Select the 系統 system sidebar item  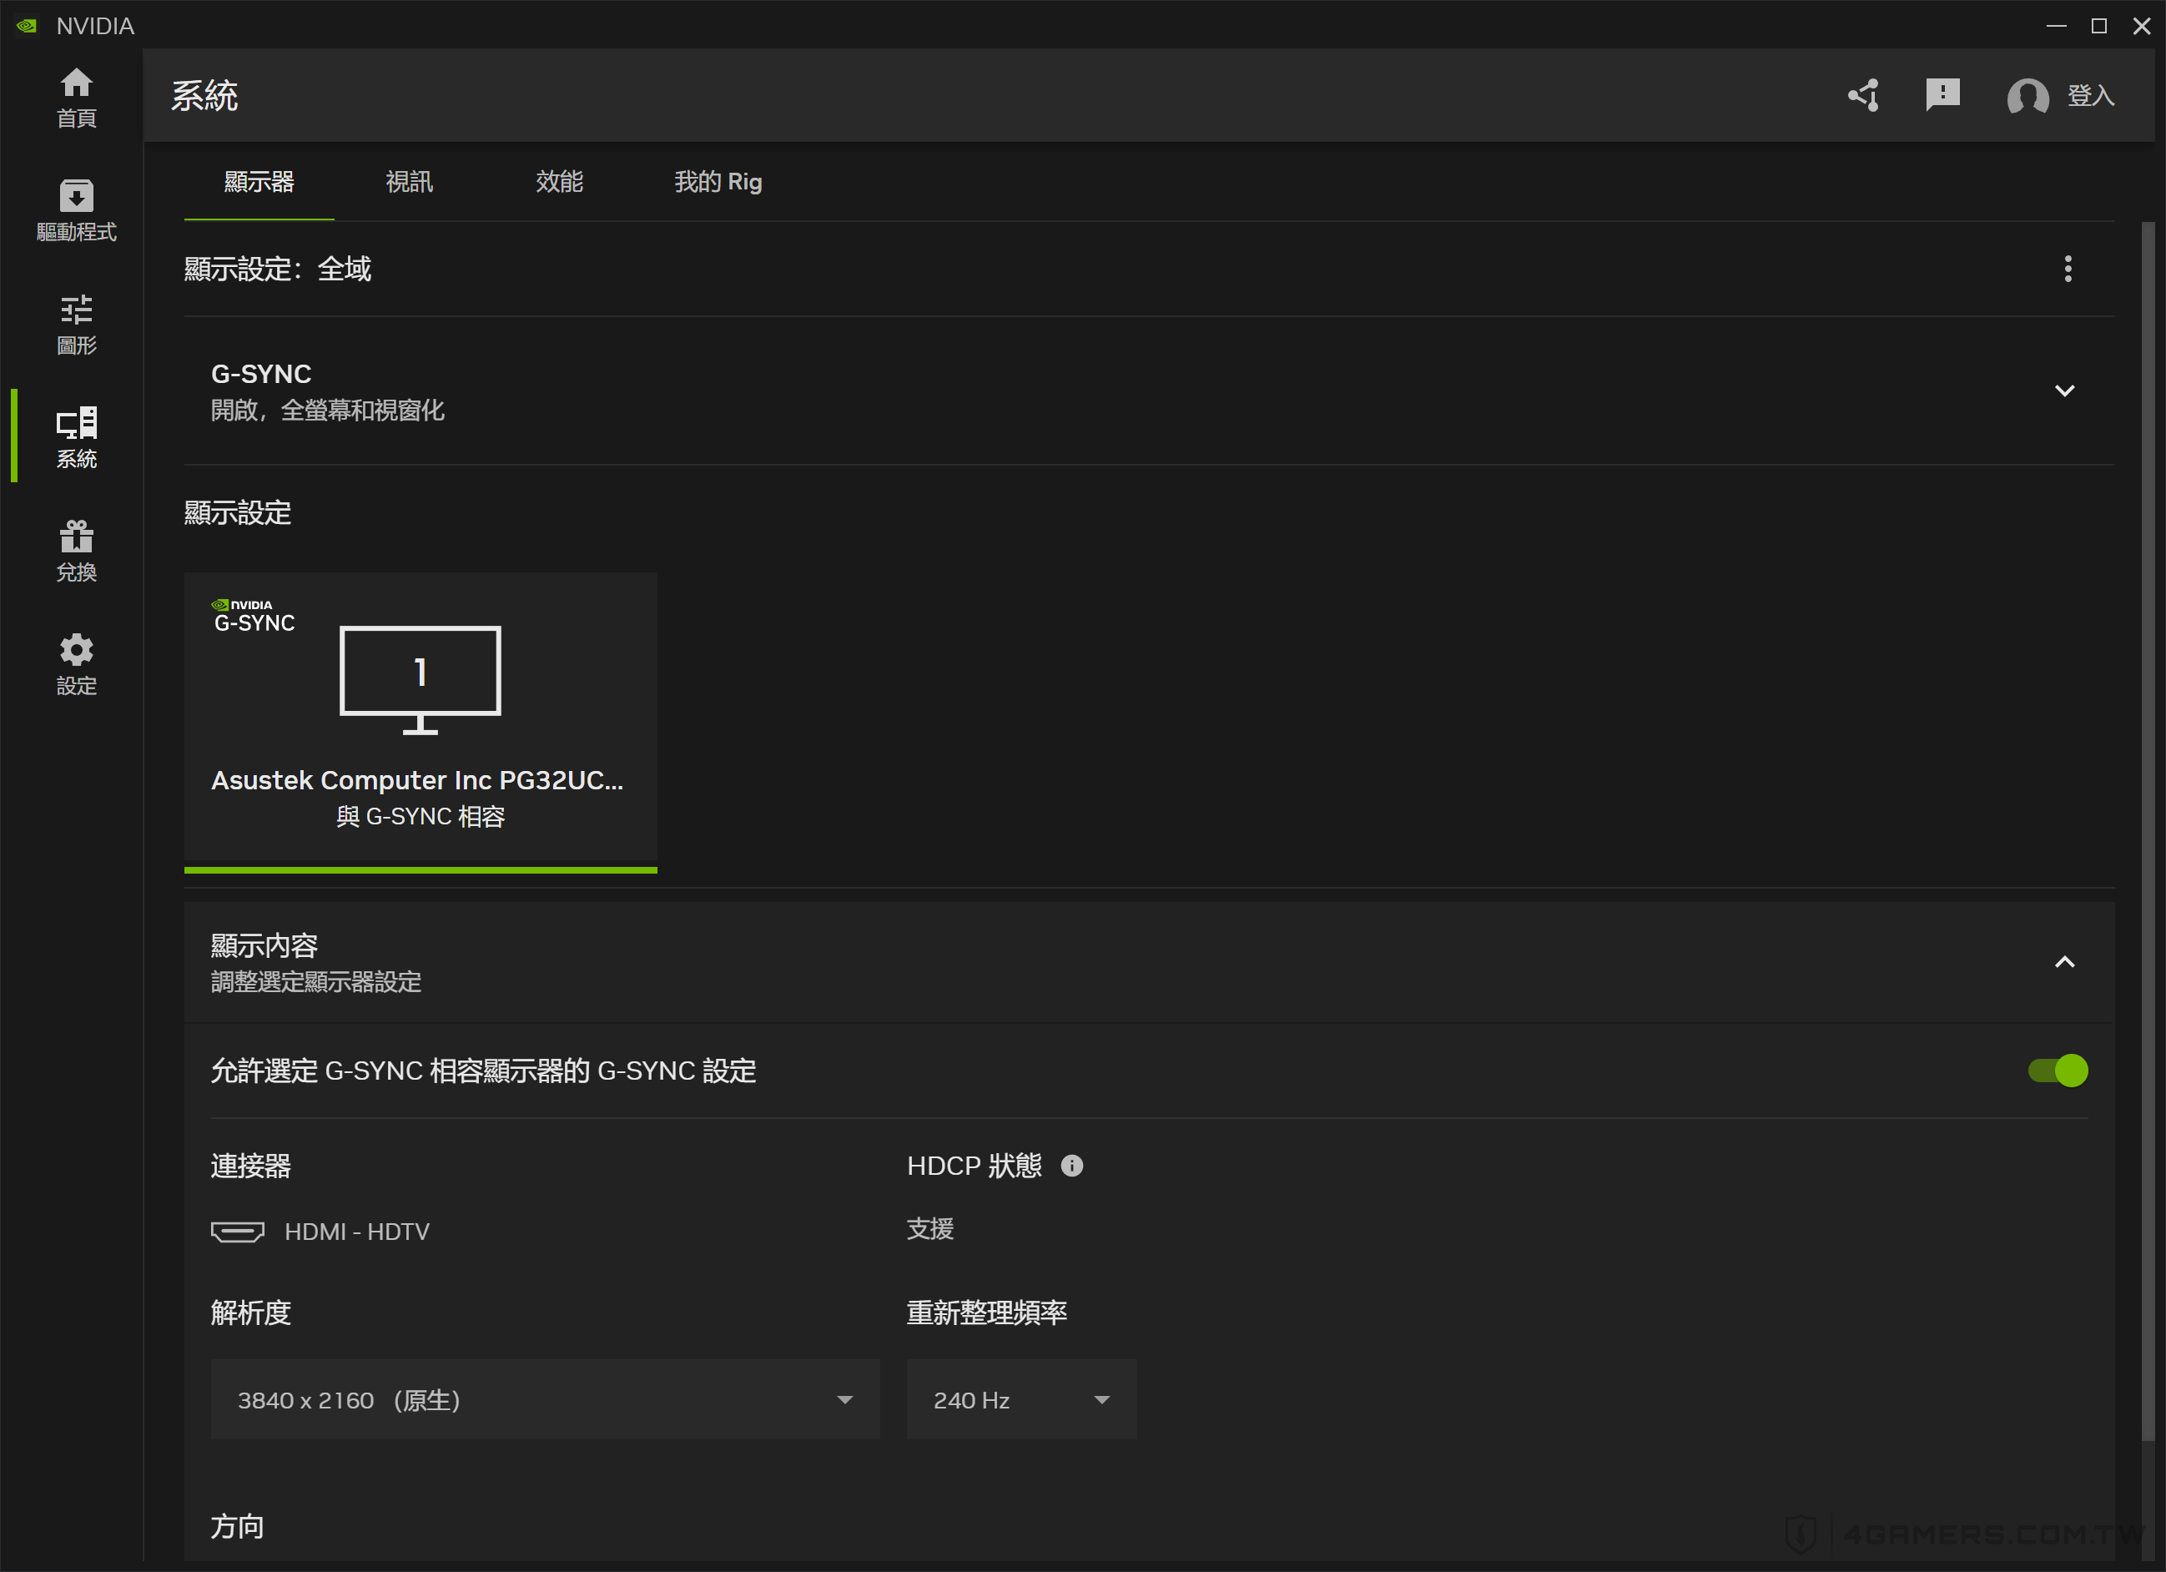point(77,437)
